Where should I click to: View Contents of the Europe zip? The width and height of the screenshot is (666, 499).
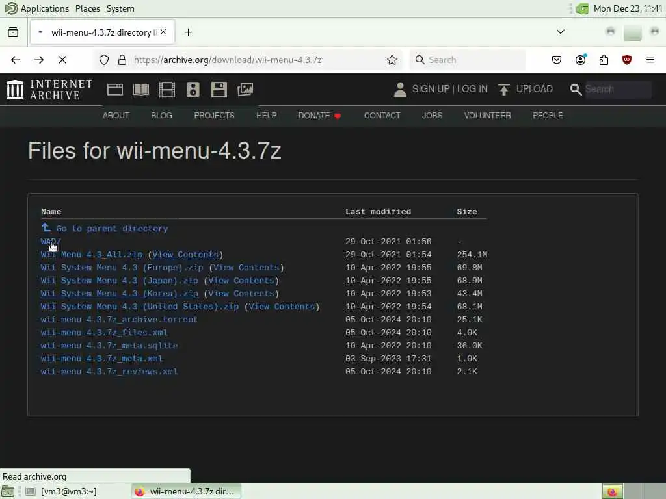coord(246,268)
